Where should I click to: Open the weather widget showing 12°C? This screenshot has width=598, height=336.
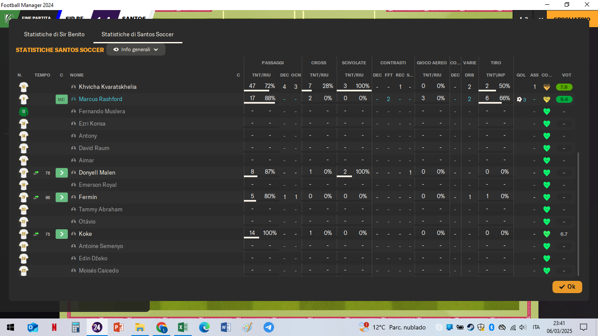coord(392,327)
